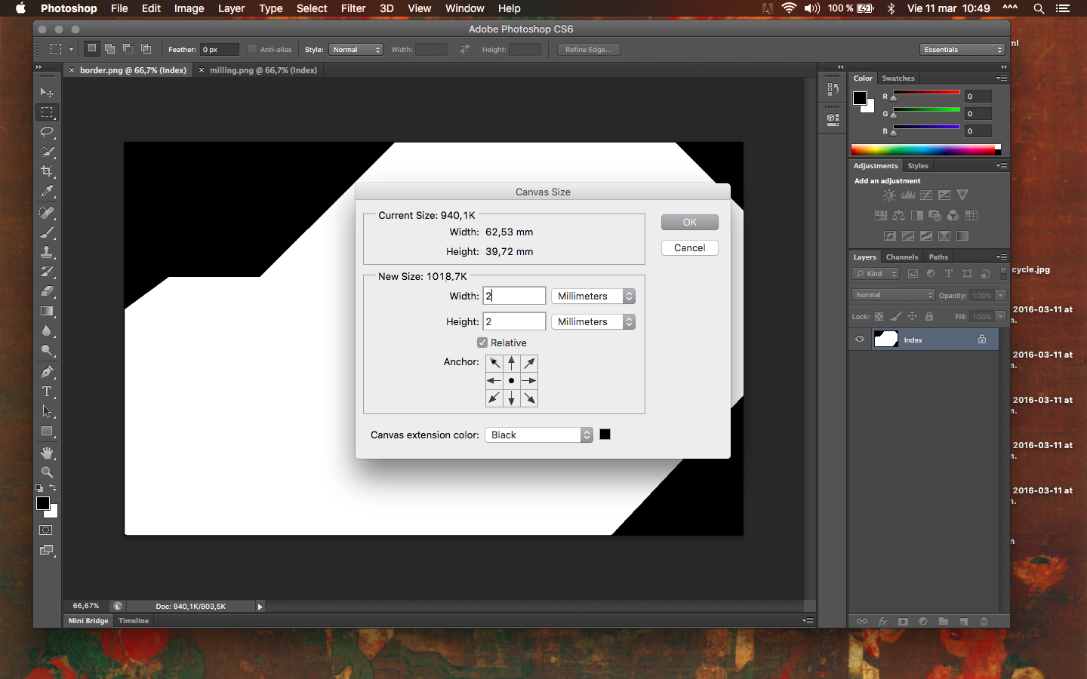Viewport: 1087px width, 679px height.
Task: Select the Hand tool
Action: coord(47,453)
